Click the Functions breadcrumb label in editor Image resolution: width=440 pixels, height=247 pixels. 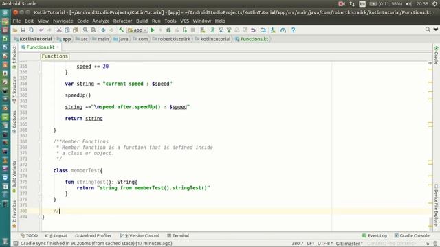click(x=55, y=56)
